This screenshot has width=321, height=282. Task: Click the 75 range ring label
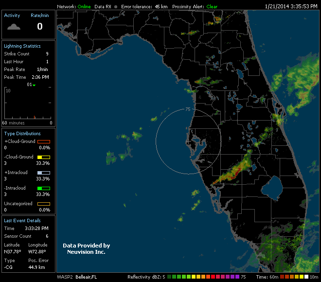188,109
